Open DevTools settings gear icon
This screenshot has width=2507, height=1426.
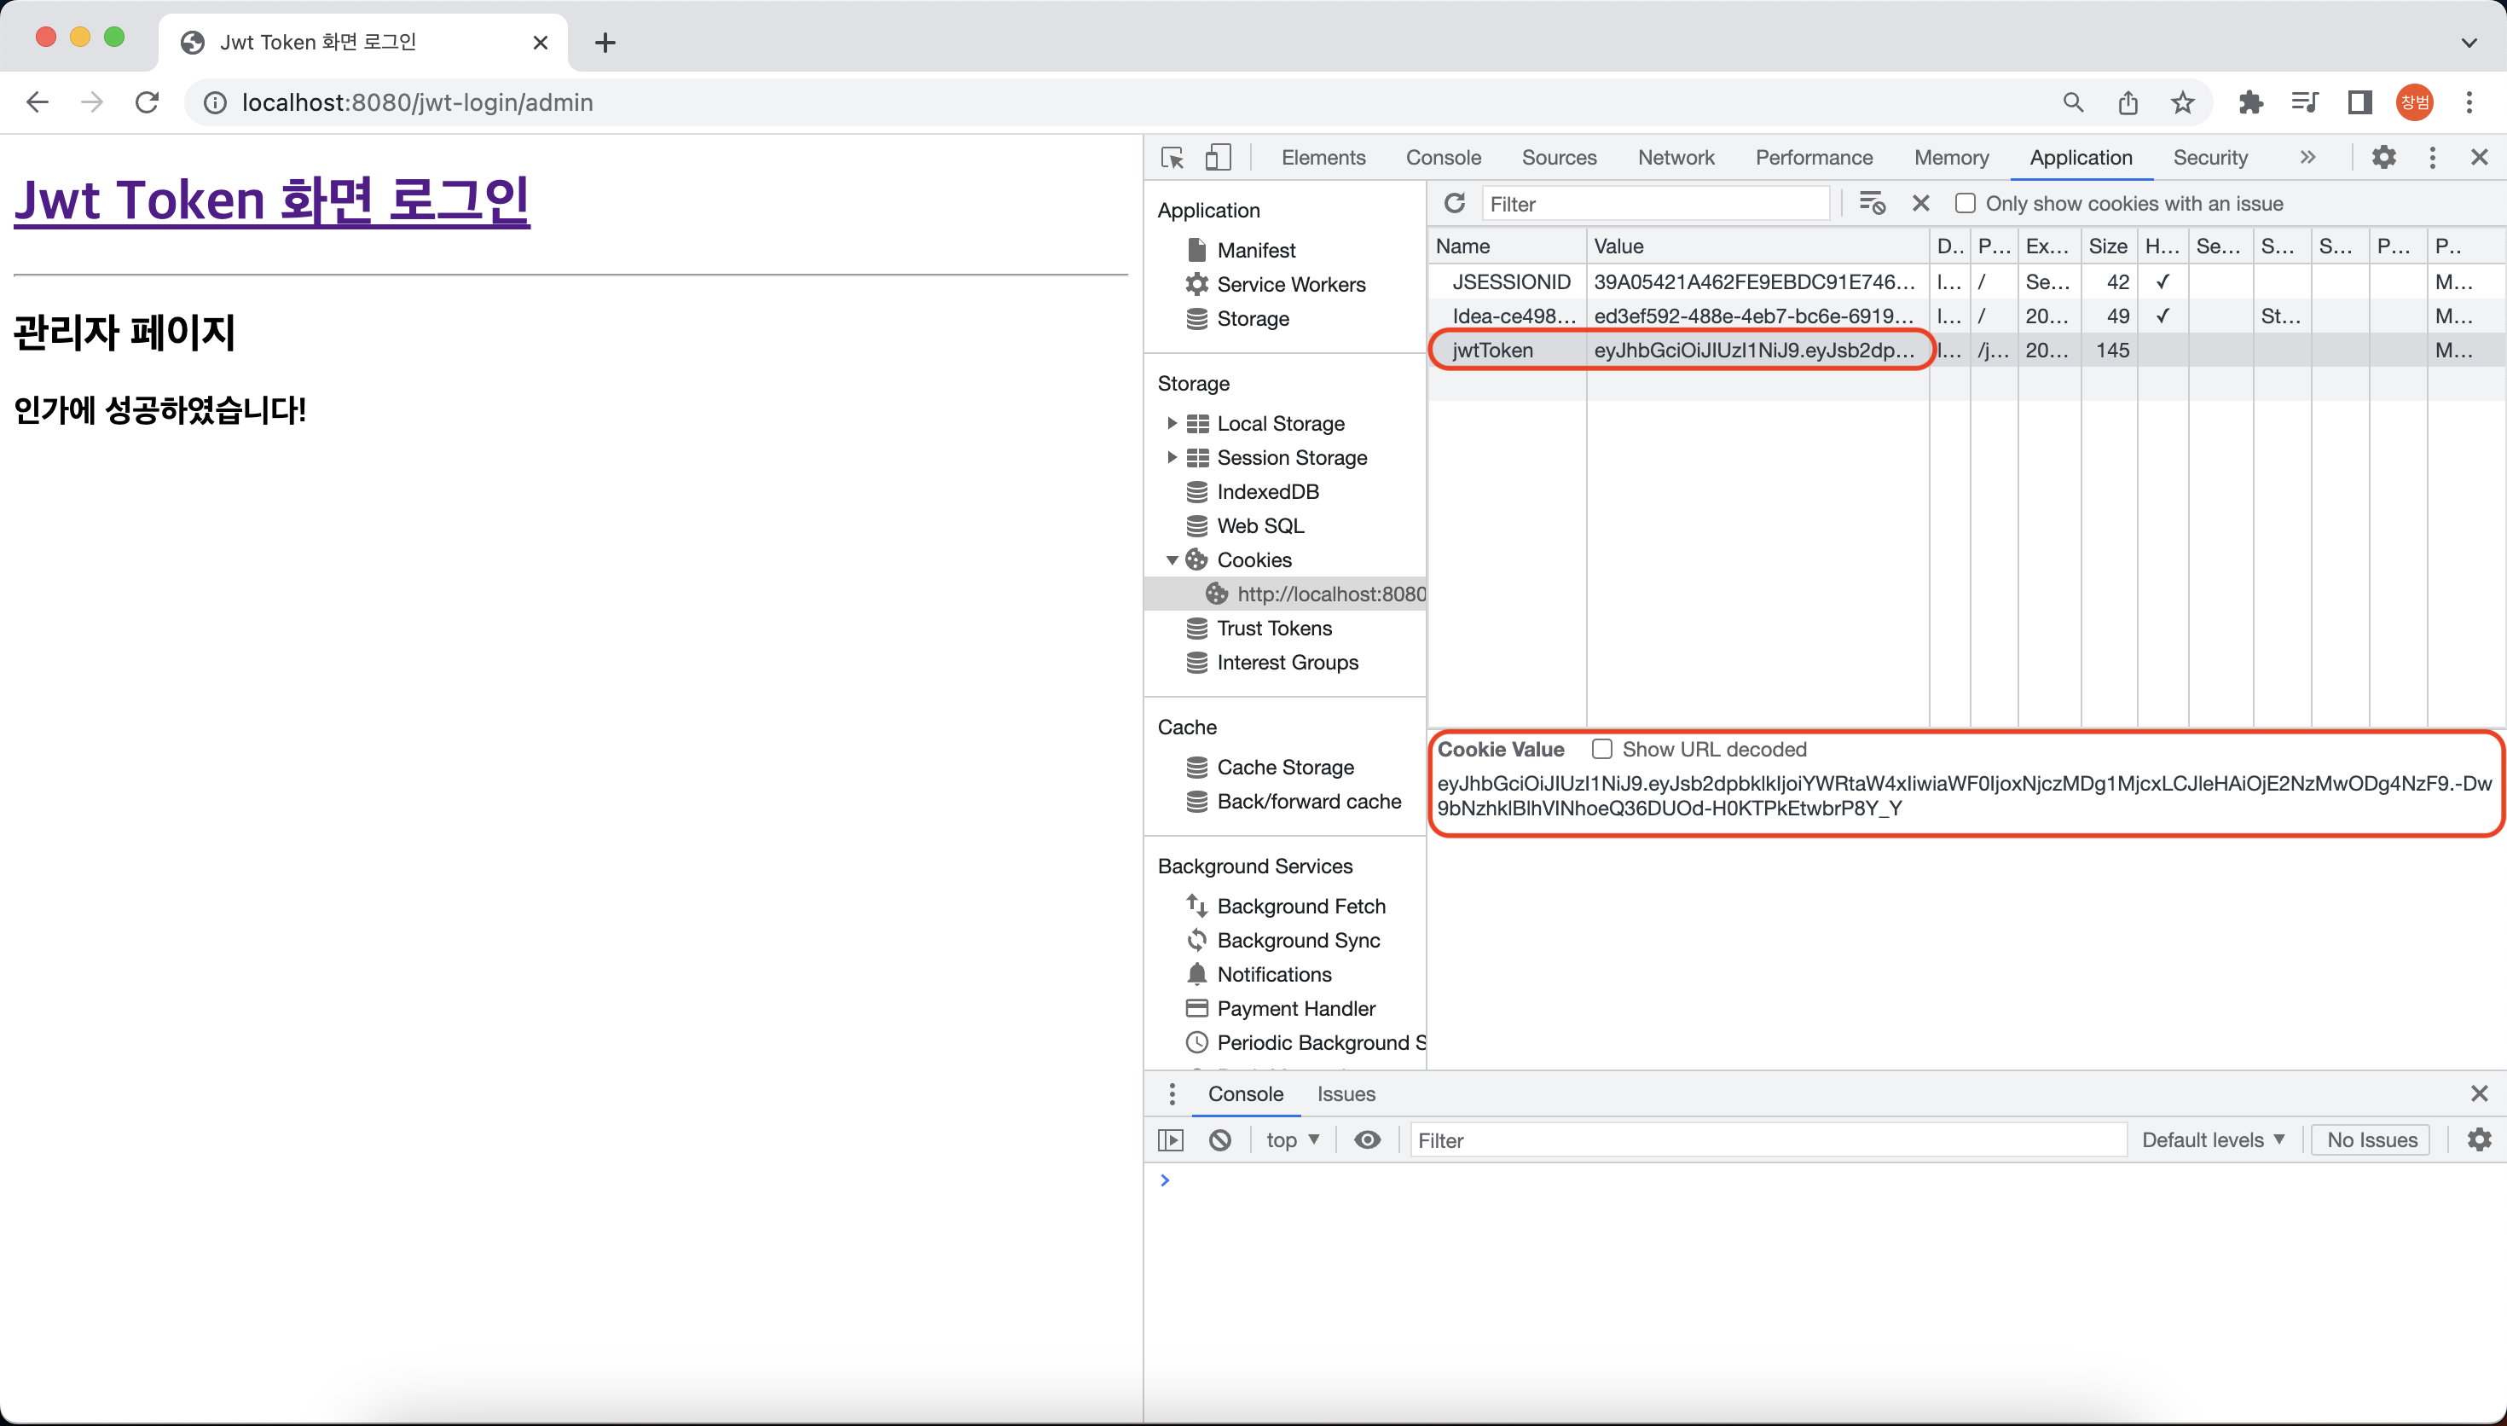pyautogui.click(x=2383, y=158)
